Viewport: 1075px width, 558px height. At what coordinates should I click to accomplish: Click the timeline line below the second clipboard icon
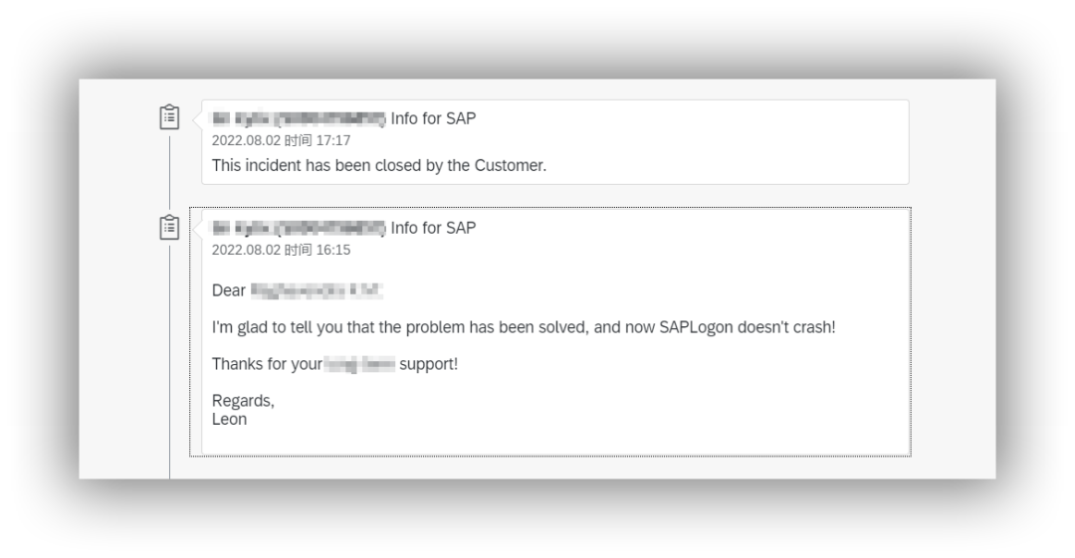pyautogui.click(x=169, y=361)
